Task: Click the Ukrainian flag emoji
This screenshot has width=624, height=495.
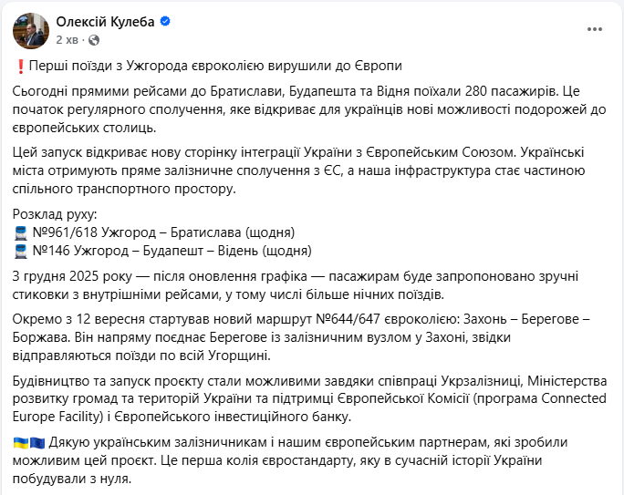Action: pyautogui.click(x=20, y=441)
